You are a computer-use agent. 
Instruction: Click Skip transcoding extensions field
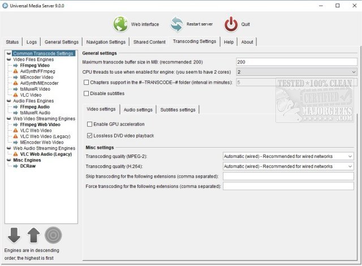coord(288,176)
